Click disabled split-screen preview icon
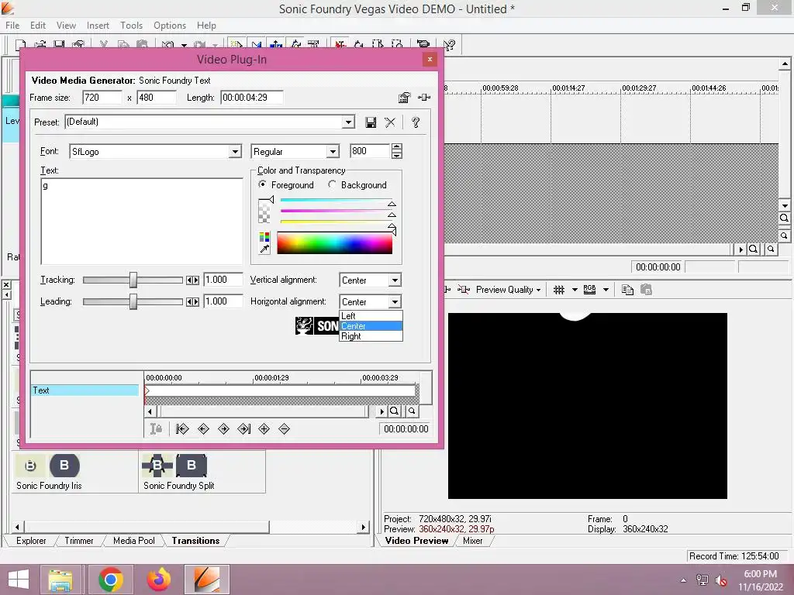 (x=646, y=290)
